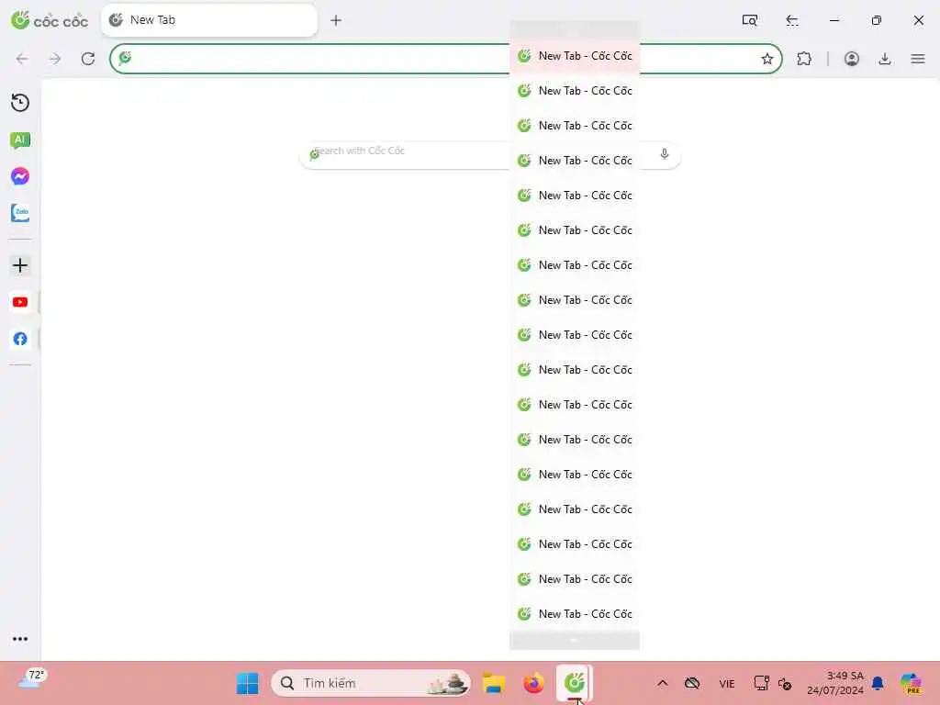The width and height of the screenshot is (940, 705).
Task: Open the Extensions puzzle icon
Action: (804, 59)
